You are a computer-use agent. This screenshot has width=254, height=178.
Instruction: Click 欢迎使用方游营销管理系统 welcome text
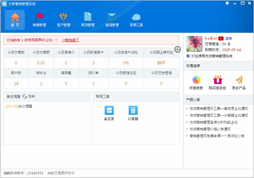212,56
